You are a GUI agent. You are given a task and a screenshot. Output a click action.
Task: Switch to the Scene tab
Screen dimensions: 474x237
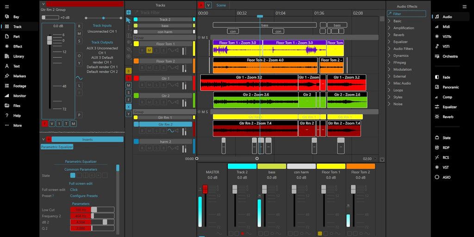pyautogui.click(x=221, y=5)
